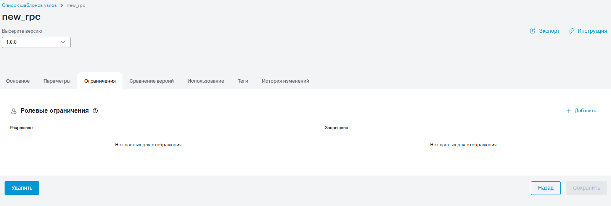Click the Инструкция link icon

pyautogui.click(x=571, y=31)
